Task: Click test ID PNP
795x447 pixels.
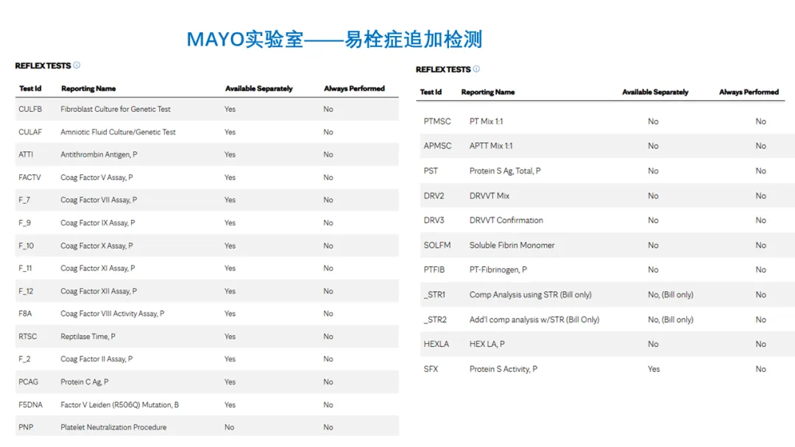Action: pyautogui.click(x=26, y=427)
